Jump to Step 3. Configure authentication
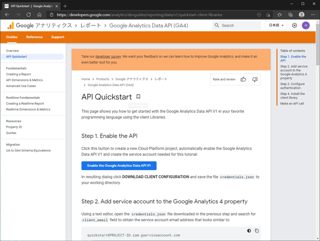Viewport: 320px width, 241px height. coord(292,86)
